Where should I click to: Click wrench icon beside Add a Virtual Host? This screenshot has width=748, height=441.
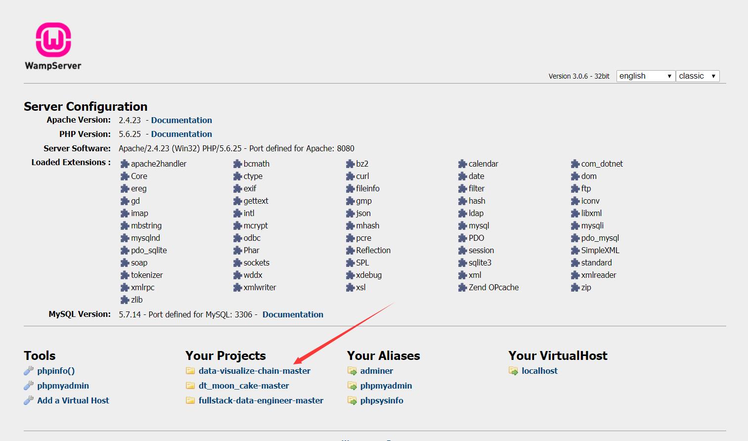(x=29, y=400)
